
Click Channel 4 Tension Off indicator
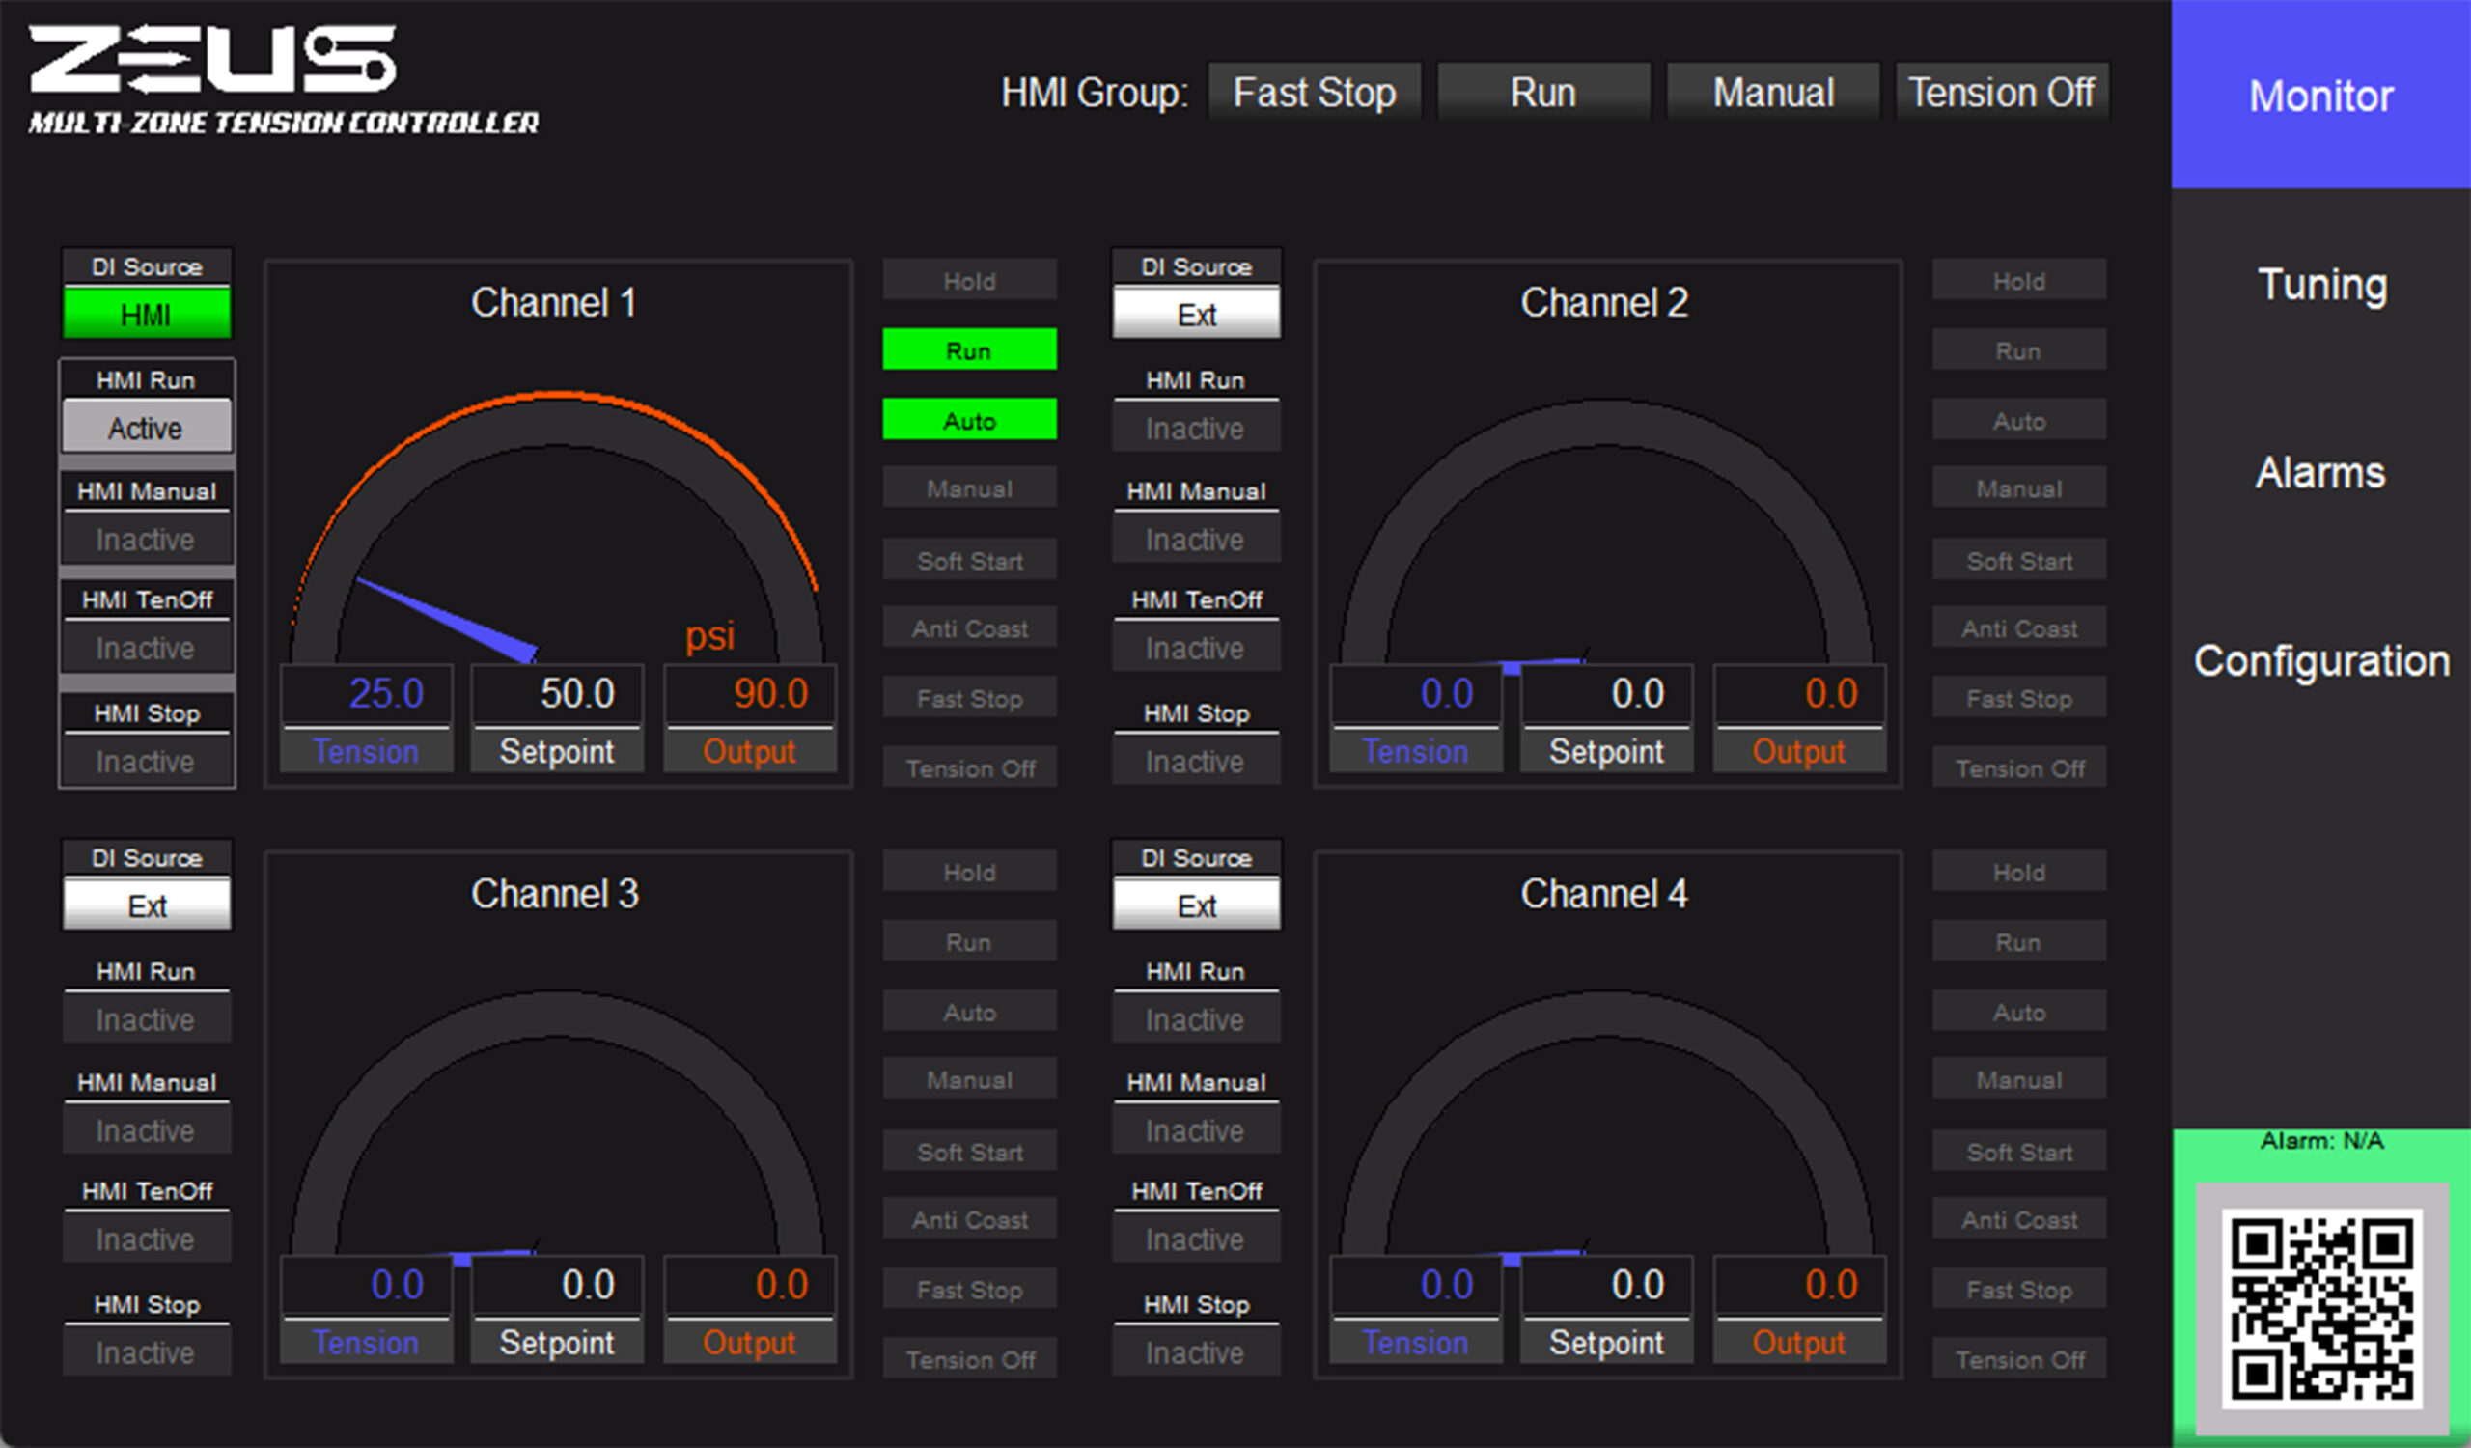tap(2019, 1359)
